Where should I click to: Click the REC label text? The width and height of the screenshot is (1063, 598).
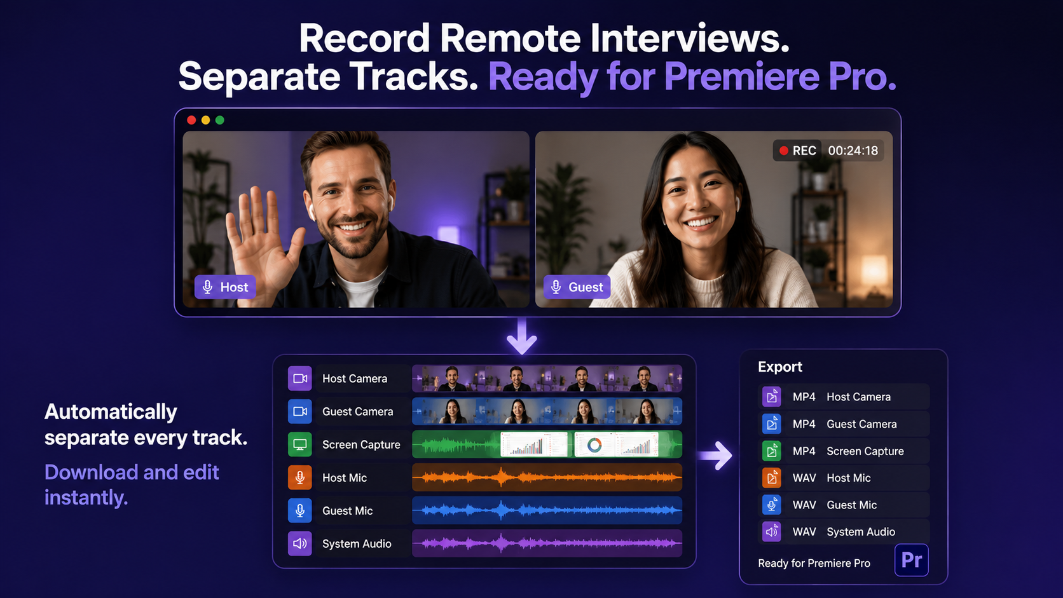tap(804, 151)
